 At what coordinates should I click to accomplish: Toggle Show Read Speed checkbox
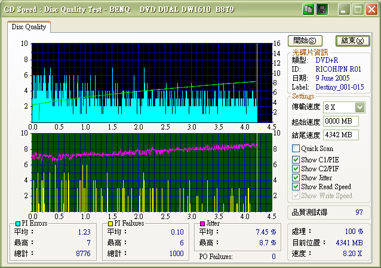296,187
